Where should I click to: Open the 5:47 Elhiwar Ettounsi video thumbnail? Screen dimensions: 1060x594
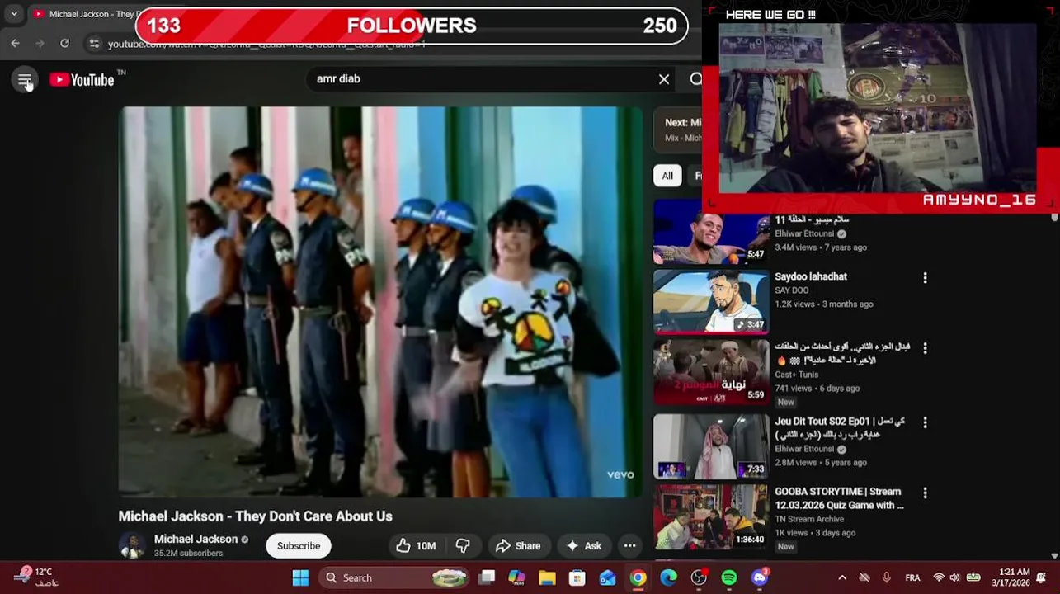[x=711, y=233]
